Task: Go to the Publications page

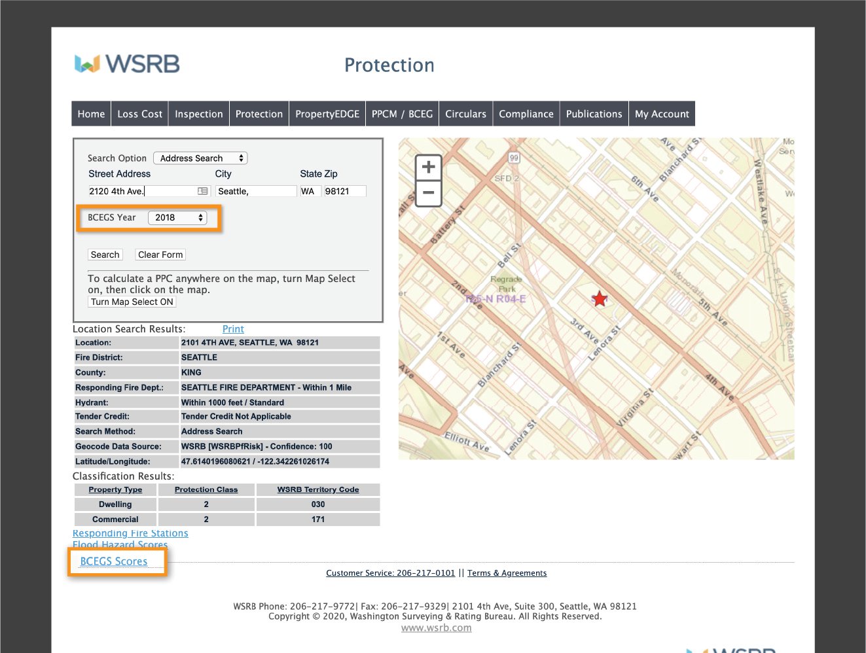Action: 593,113
